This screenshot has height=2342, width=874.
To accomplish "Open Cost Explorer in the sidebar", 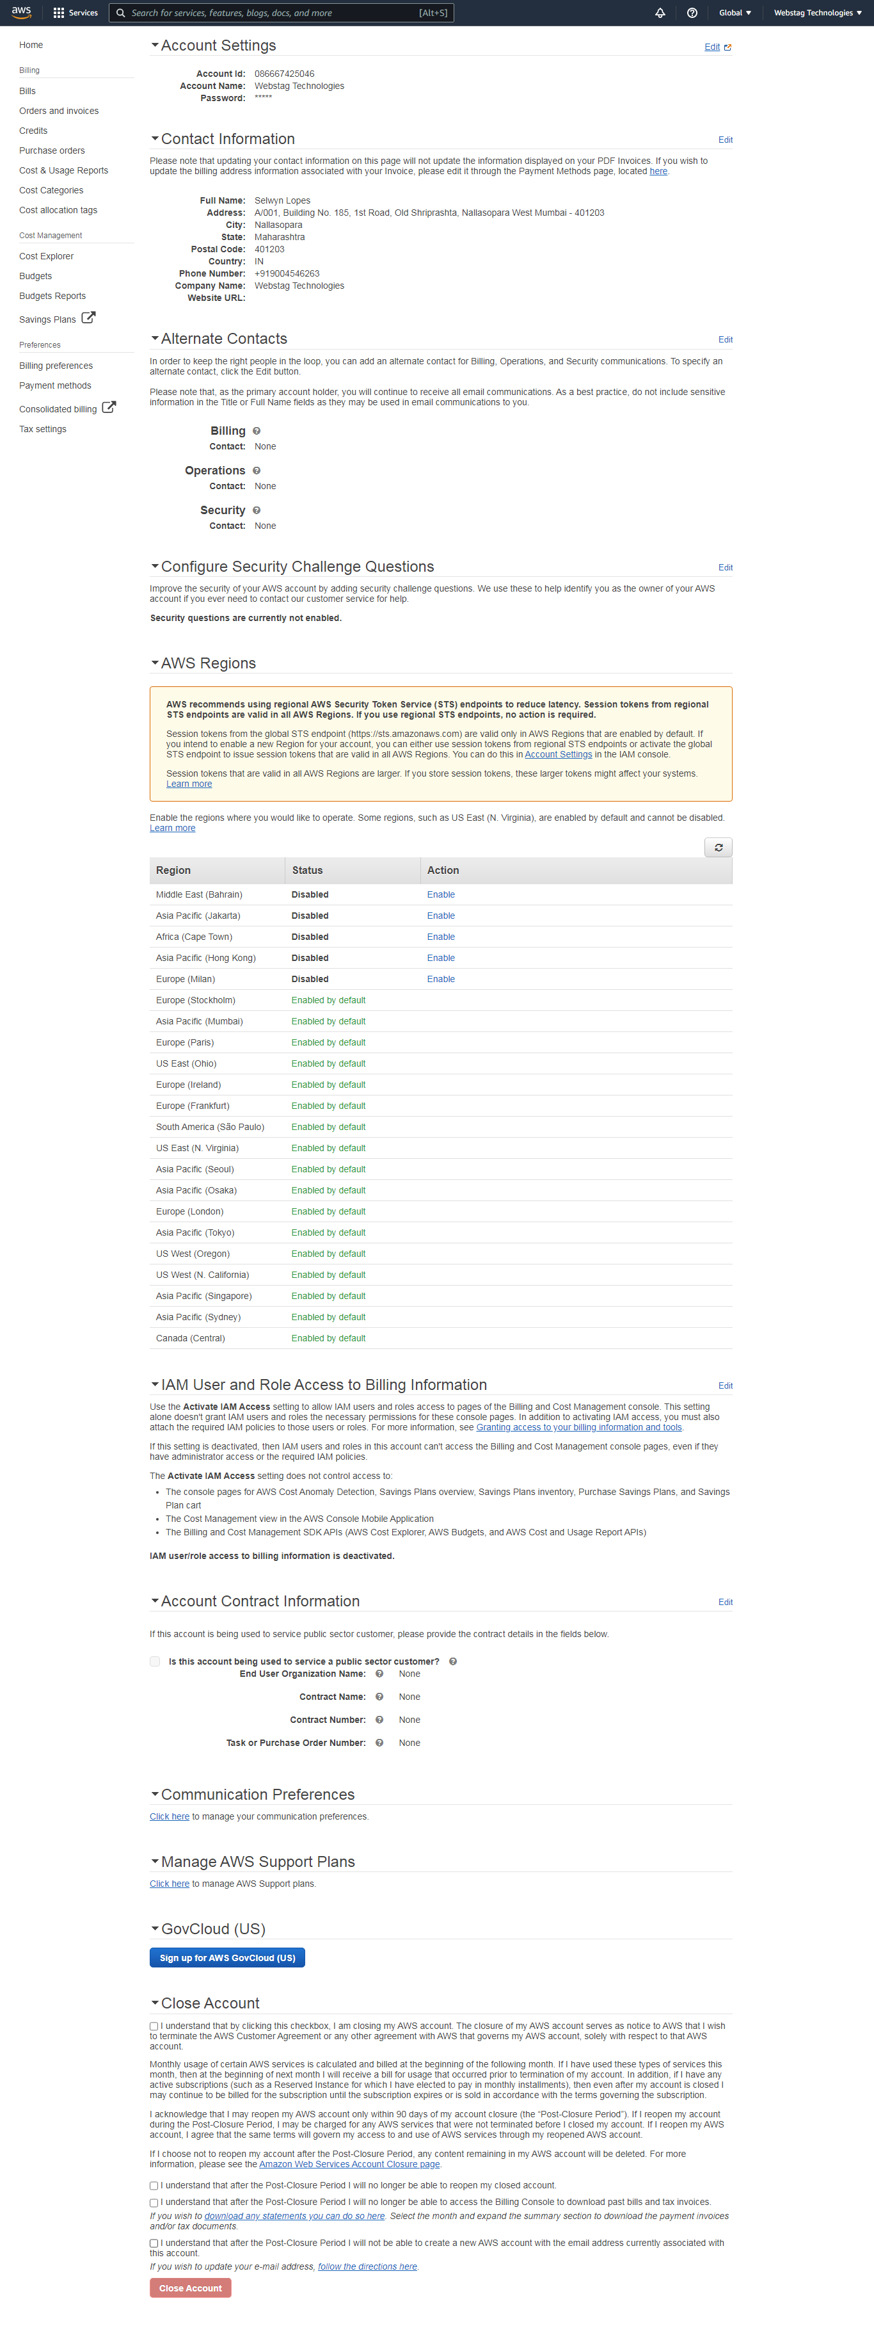I will 46,256.
